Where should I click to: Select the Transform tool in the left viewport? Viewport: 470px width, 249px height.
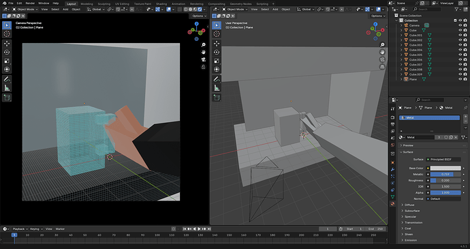tap(7, 70)
